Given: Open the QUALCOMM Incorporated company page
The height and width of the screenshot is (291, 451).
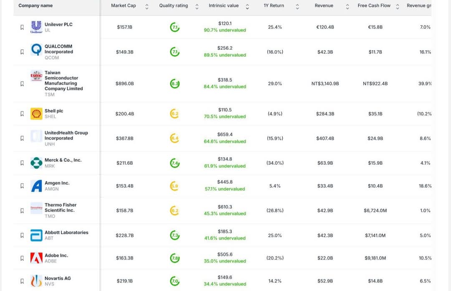Looking at the screenshot, I should point(59,49).
